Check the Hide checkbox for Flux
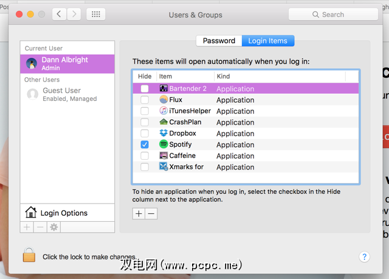Viewport: 389px width, 279px height. tap(144, 100)
